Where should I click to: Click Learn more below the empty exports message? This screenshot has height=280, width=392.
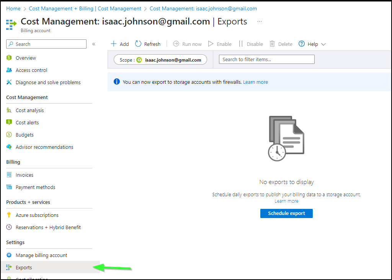coord(286,201)
